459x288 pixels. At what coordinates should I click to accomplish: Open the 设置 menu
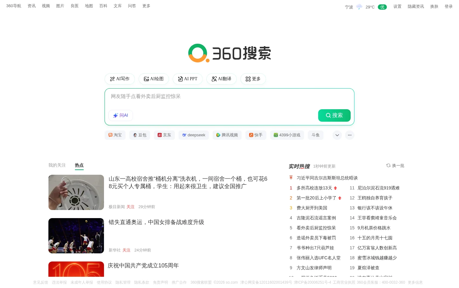point(397,7)
